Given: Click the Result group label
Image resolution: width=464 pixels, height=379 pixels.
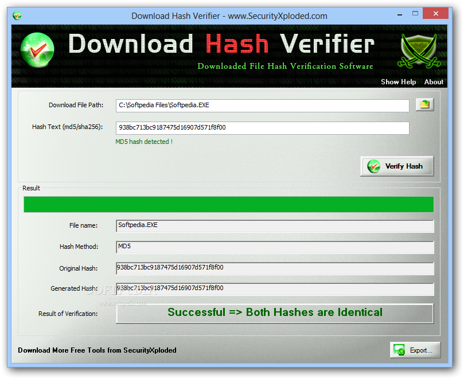Looking at the screenshot, I should click(x=31, y=188).
